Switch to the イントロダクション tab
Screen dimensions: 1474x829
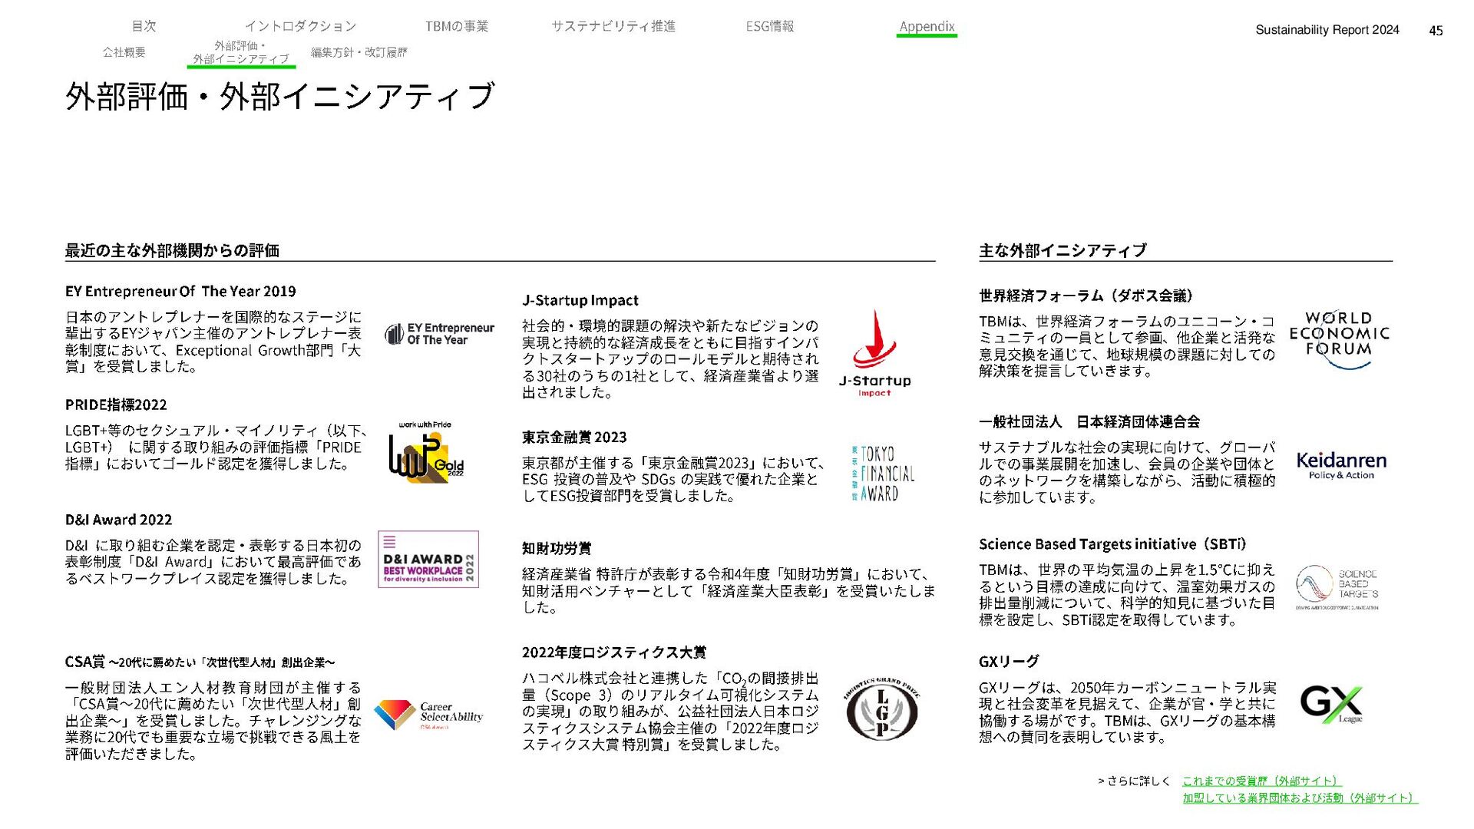(x=300, y=26)
